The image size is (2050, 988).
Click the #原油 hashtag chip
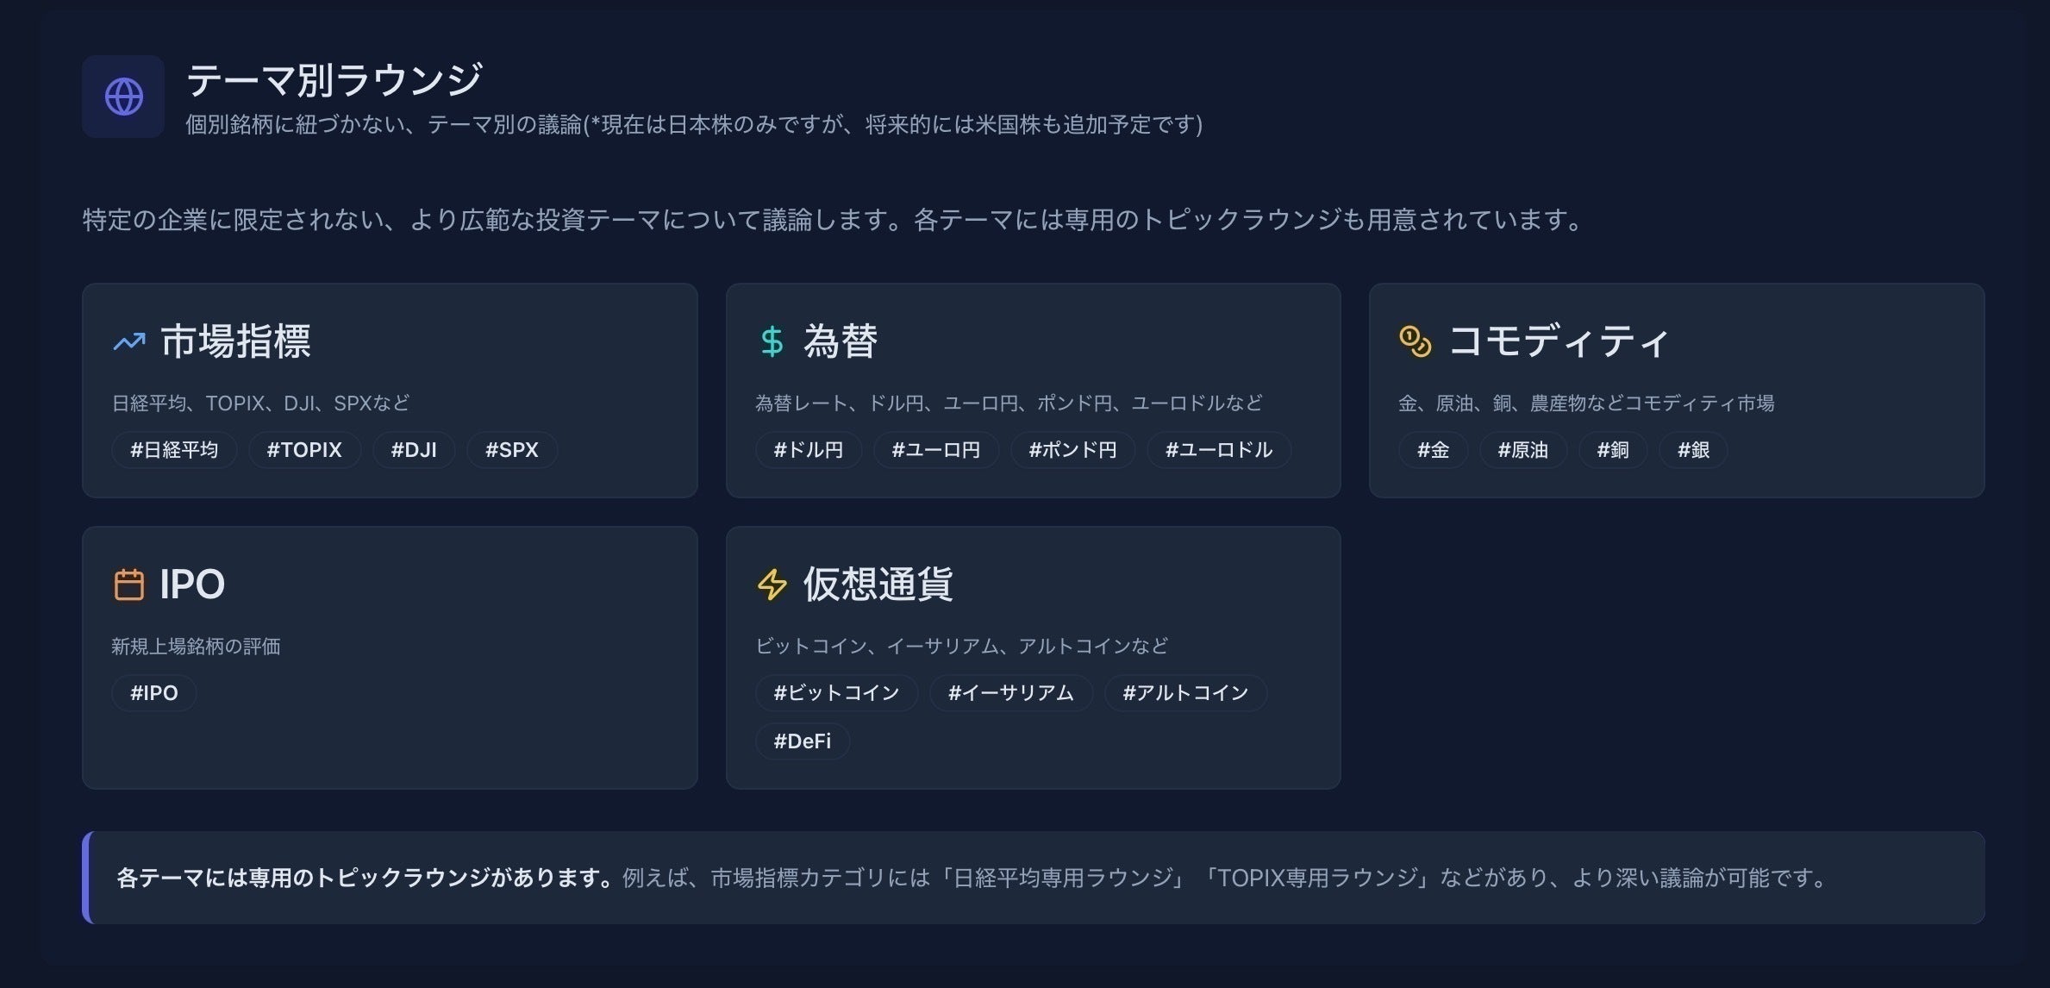click(x=1522, y=449)
